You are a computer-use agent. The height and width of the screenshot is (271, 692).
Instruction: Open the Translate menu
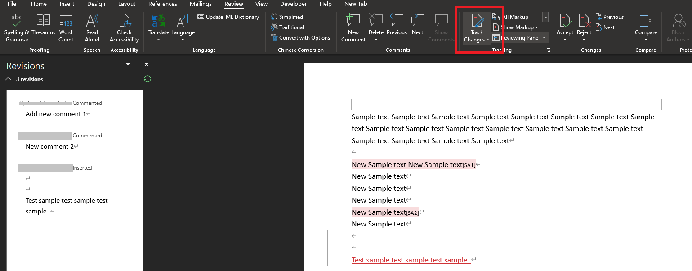pos(159,28)
